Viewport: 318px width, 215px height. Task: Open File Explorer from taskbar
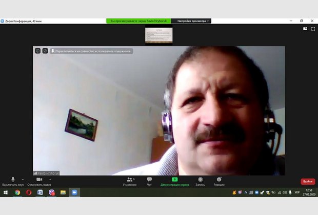point(63,192)
